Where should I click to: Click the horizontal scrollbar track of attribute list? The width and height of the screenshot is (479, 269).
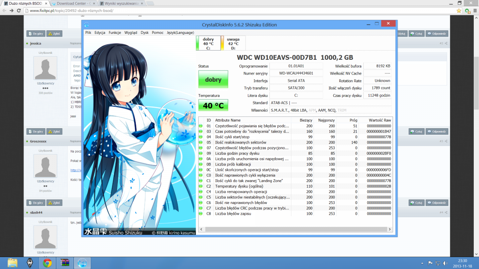click(x=295, y=229)
